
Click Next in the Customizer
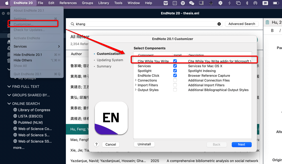[x=242, y=144]
